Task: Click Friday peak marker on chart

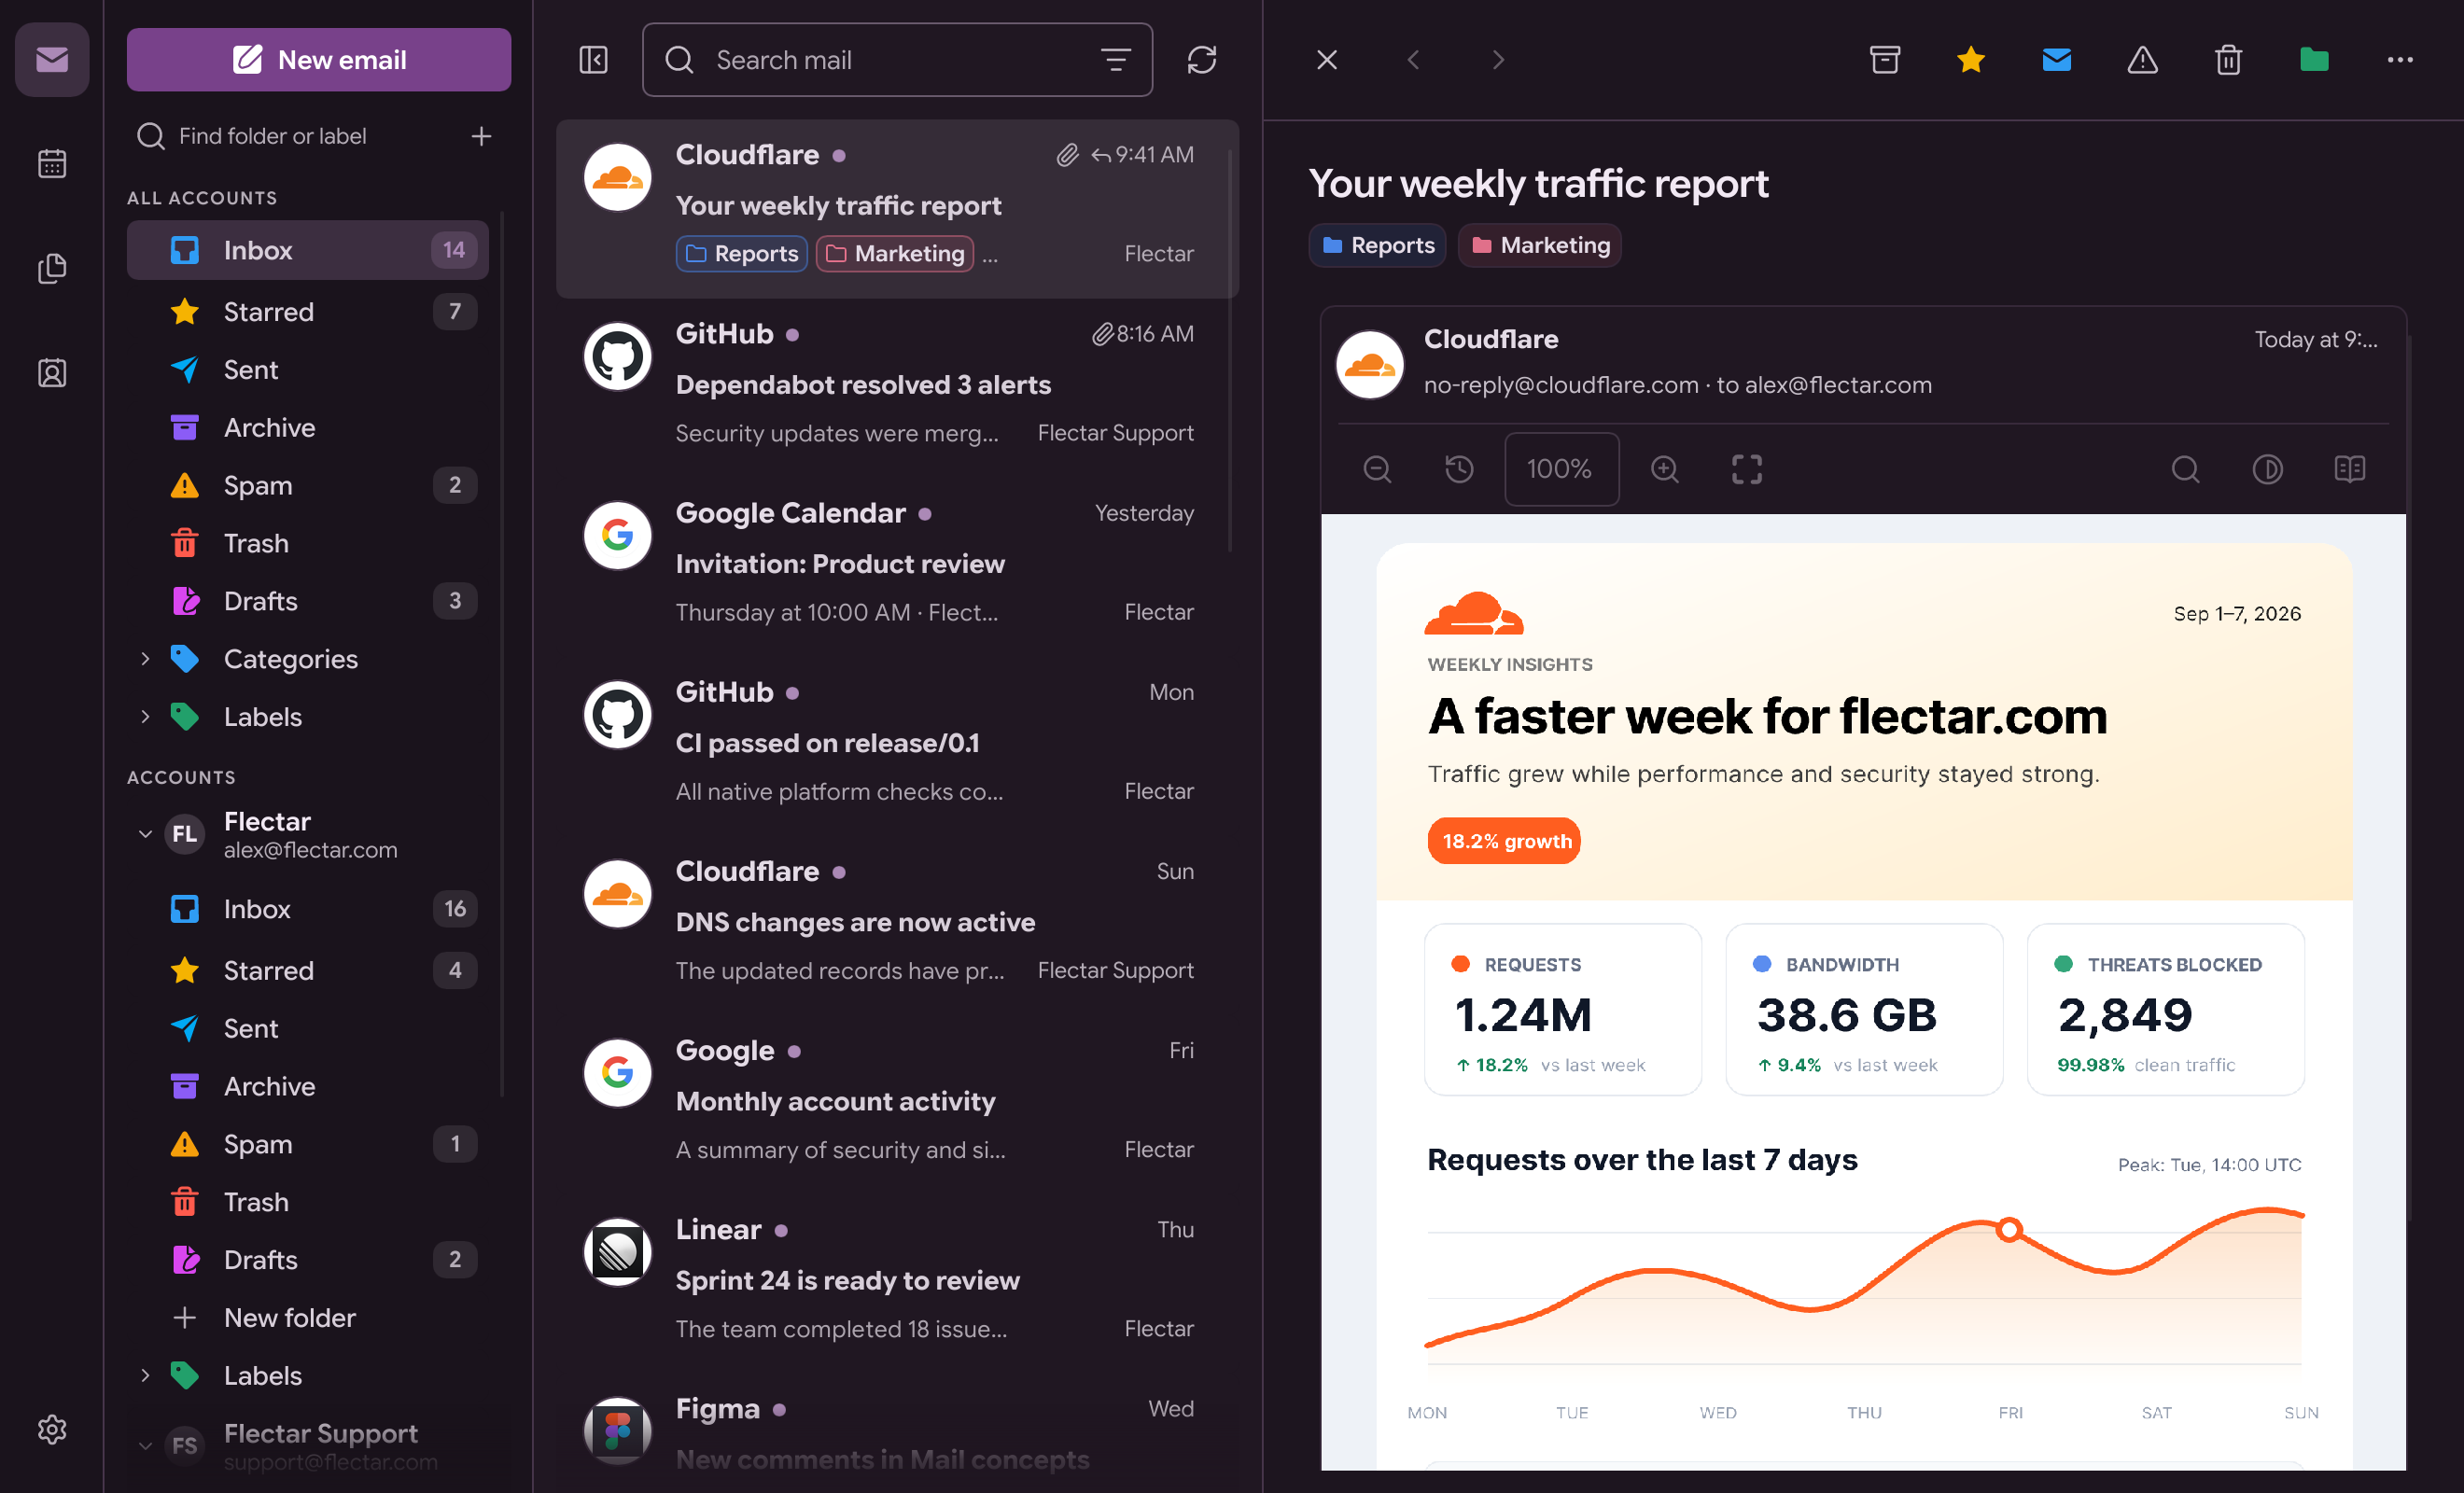Action: click(2009, 1229)
